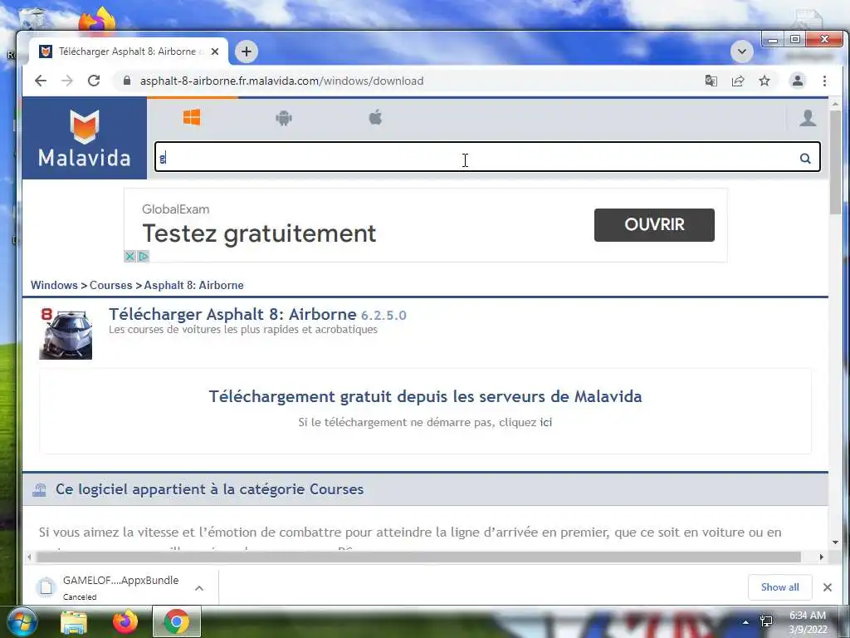Viewport: 850px width, 638px height.
Task: Click the scroll right arrow
Action: [x=822, y=557]
